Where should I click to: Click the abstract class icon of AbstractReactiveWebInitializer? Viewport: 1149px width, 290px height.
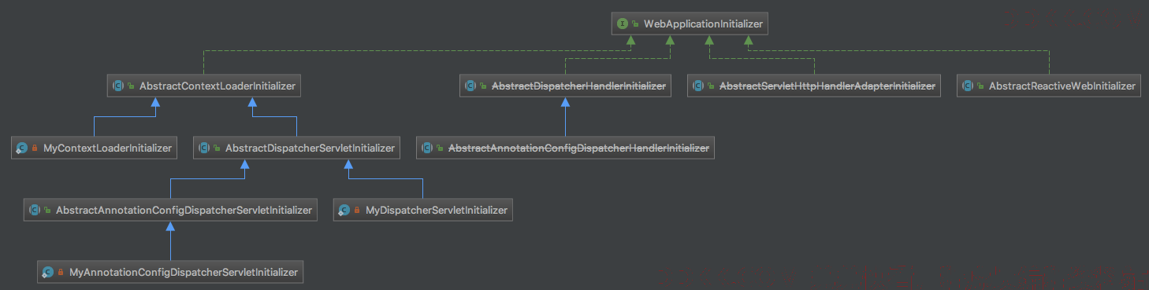968,86
